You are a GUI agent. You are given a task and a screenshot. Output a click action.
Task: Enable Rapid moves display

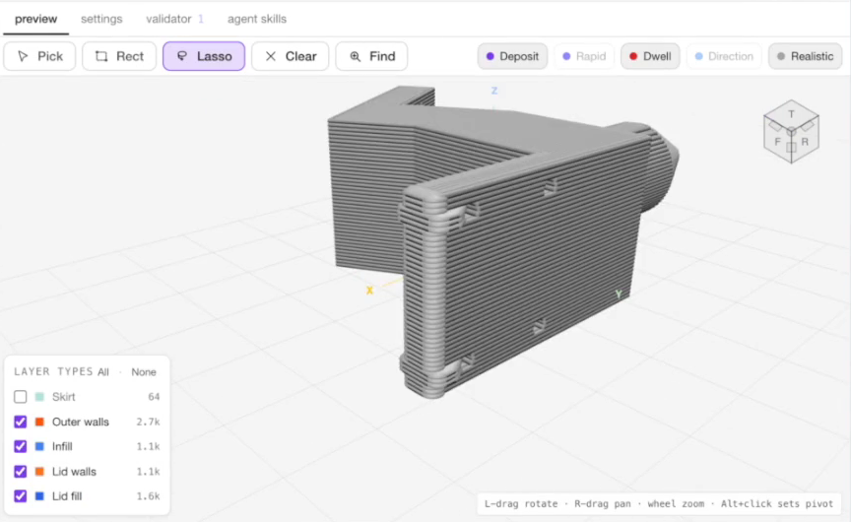pyautogui.click(x=584, y=56)
